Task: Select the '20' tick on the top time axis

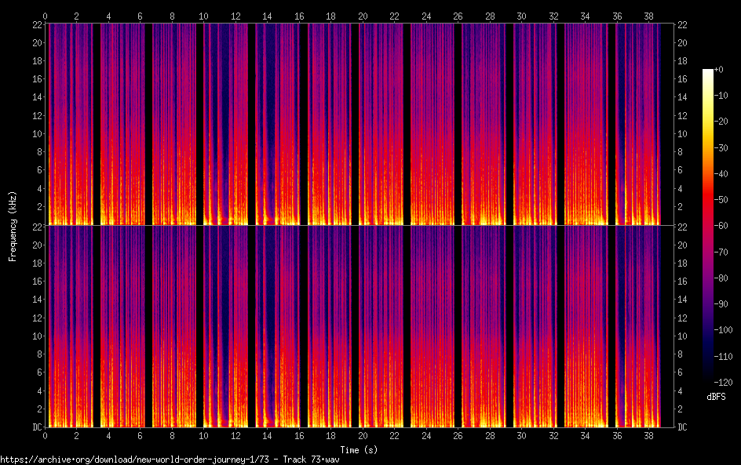Action: coord(363,16)
